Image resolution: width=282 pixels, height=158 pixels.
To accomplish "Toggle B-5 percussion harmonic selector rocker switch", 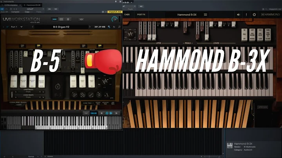I will point(42,81).
